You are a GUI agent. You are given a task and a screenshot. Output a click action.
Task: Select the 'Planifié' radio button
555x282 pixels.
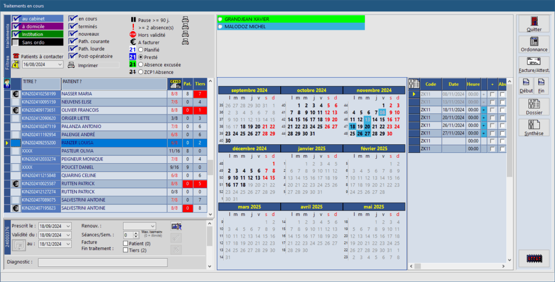point(141,49)
